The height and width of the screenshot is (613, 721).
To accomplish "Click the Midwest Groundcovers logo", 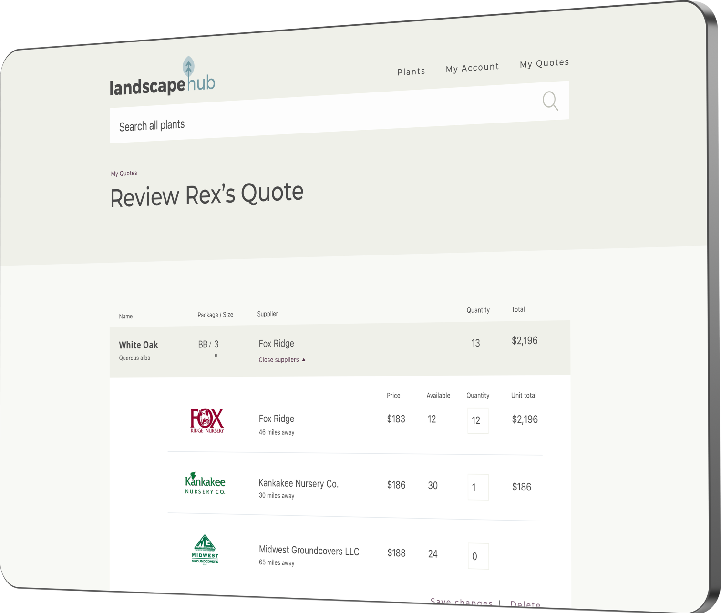I will point(205,550).
